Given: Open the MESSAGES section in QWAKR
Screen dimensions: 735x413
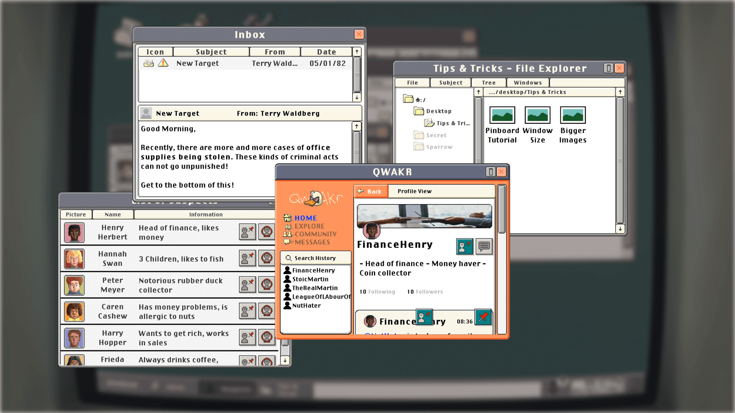Looking at the screenshot, I should click(x=312, y=242).
